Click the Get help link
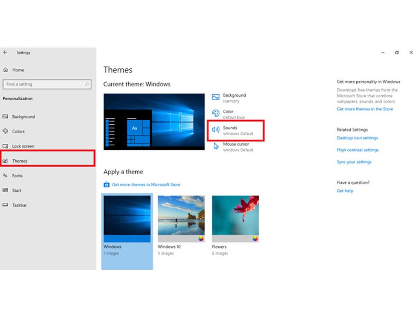416x312 pixels. coord(345,191)
